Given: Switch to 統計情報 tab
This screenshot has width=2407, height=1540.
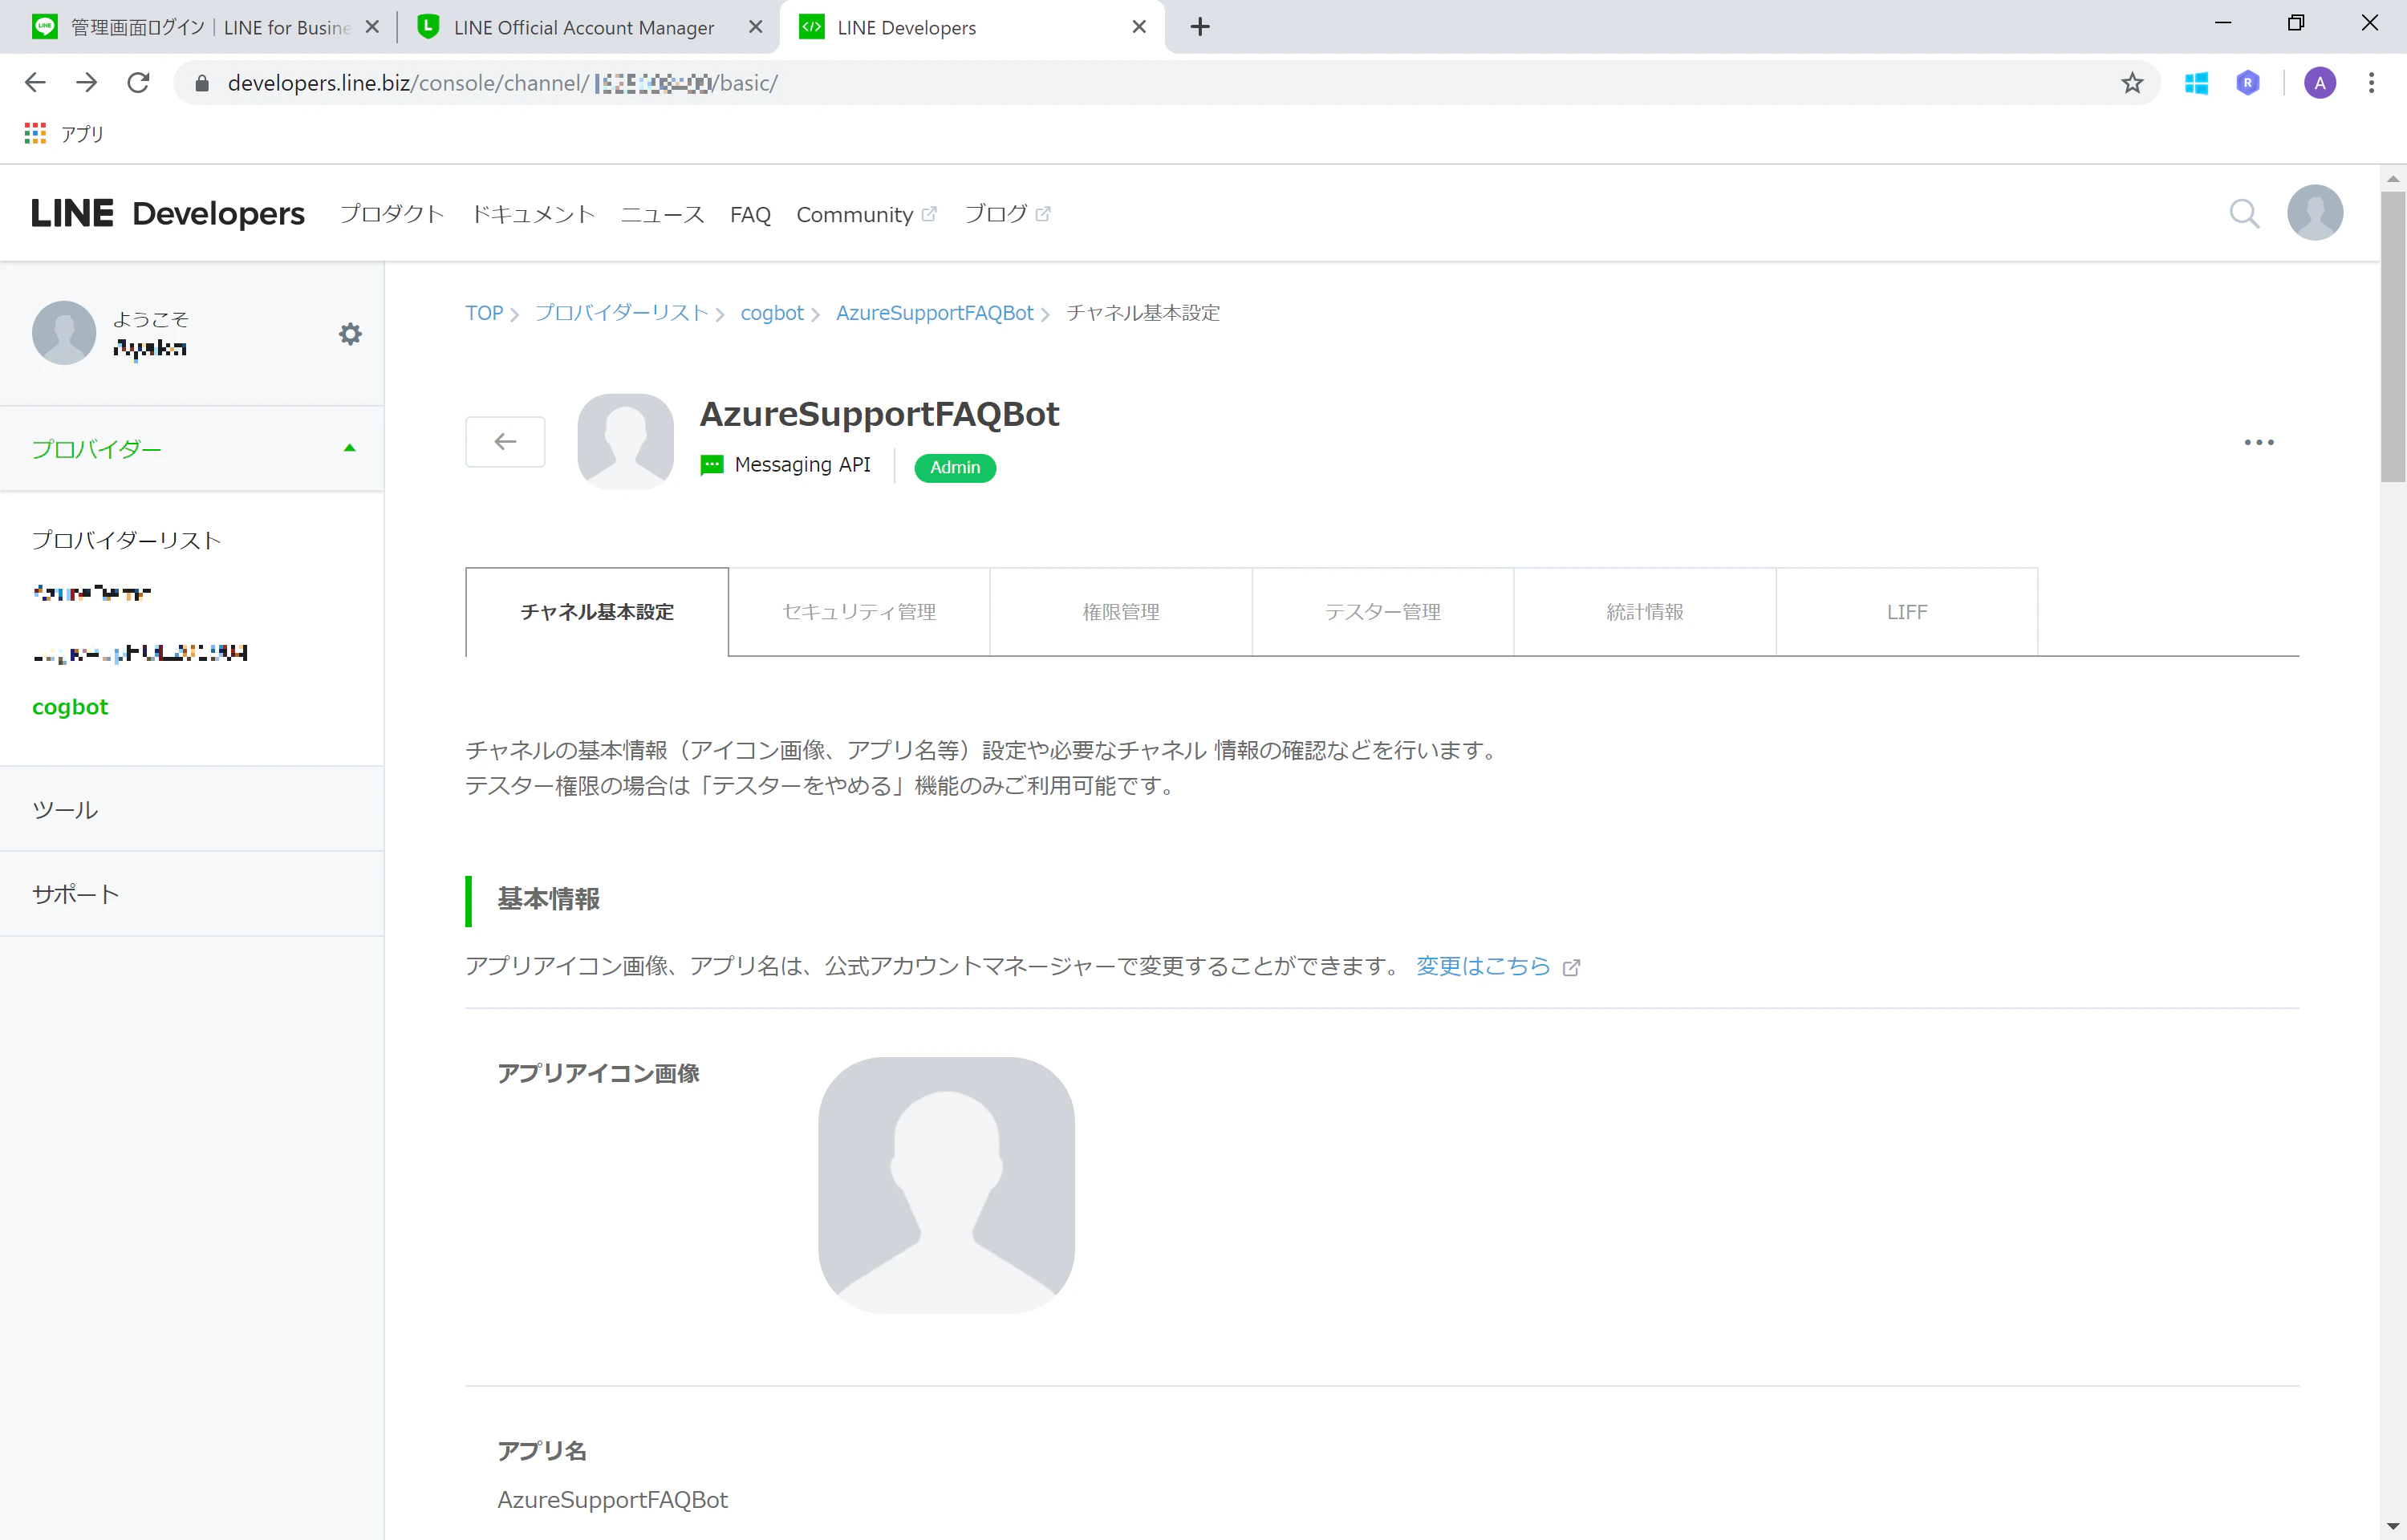Looking at the screenshot, I should point(1645,612).
